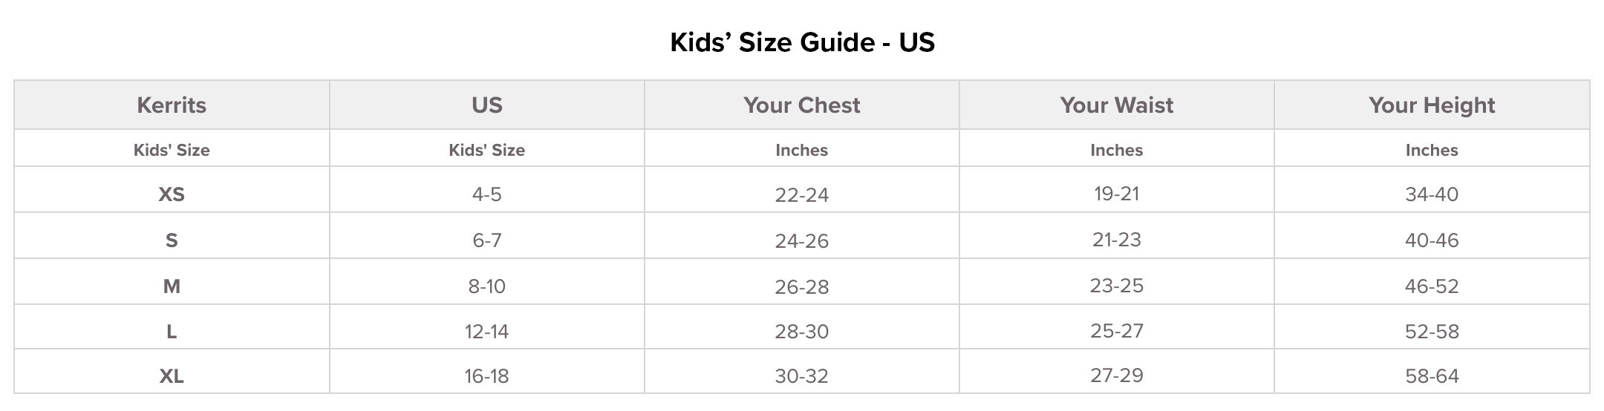Select height measurement 46-52 cell
Image resolution: width=1604 pixels, height=411 pixels.
[1431, 286]
